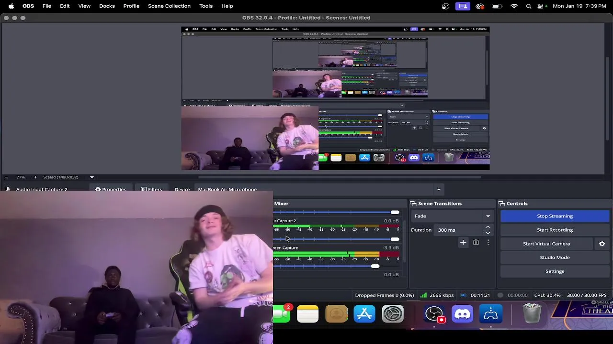Image resolution: width=613 pixels, height=344 pixels.
Task: Open the File menu
Action: 47,6
